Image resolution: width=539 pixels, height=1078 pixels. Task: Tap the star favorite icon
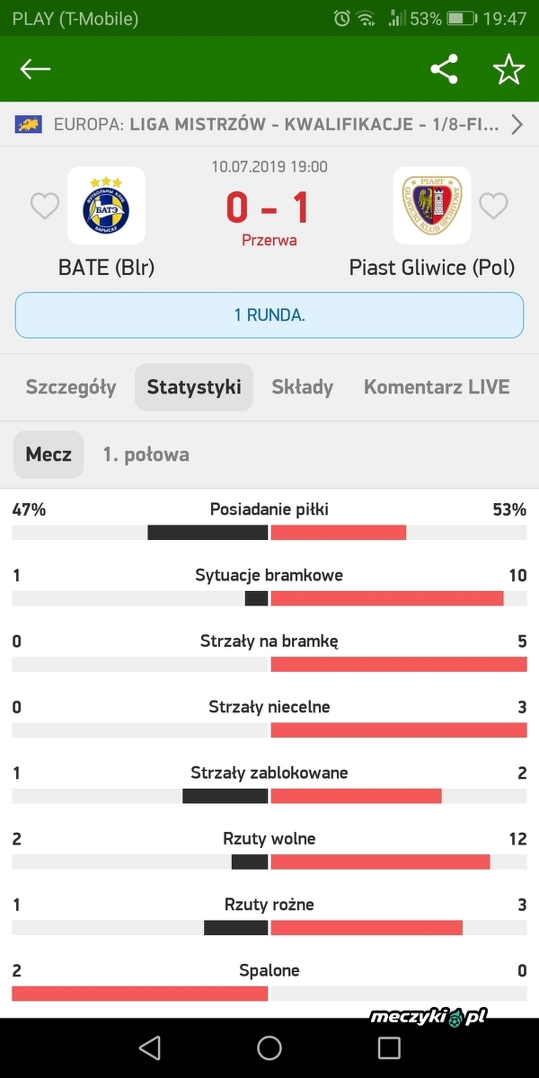508,69
